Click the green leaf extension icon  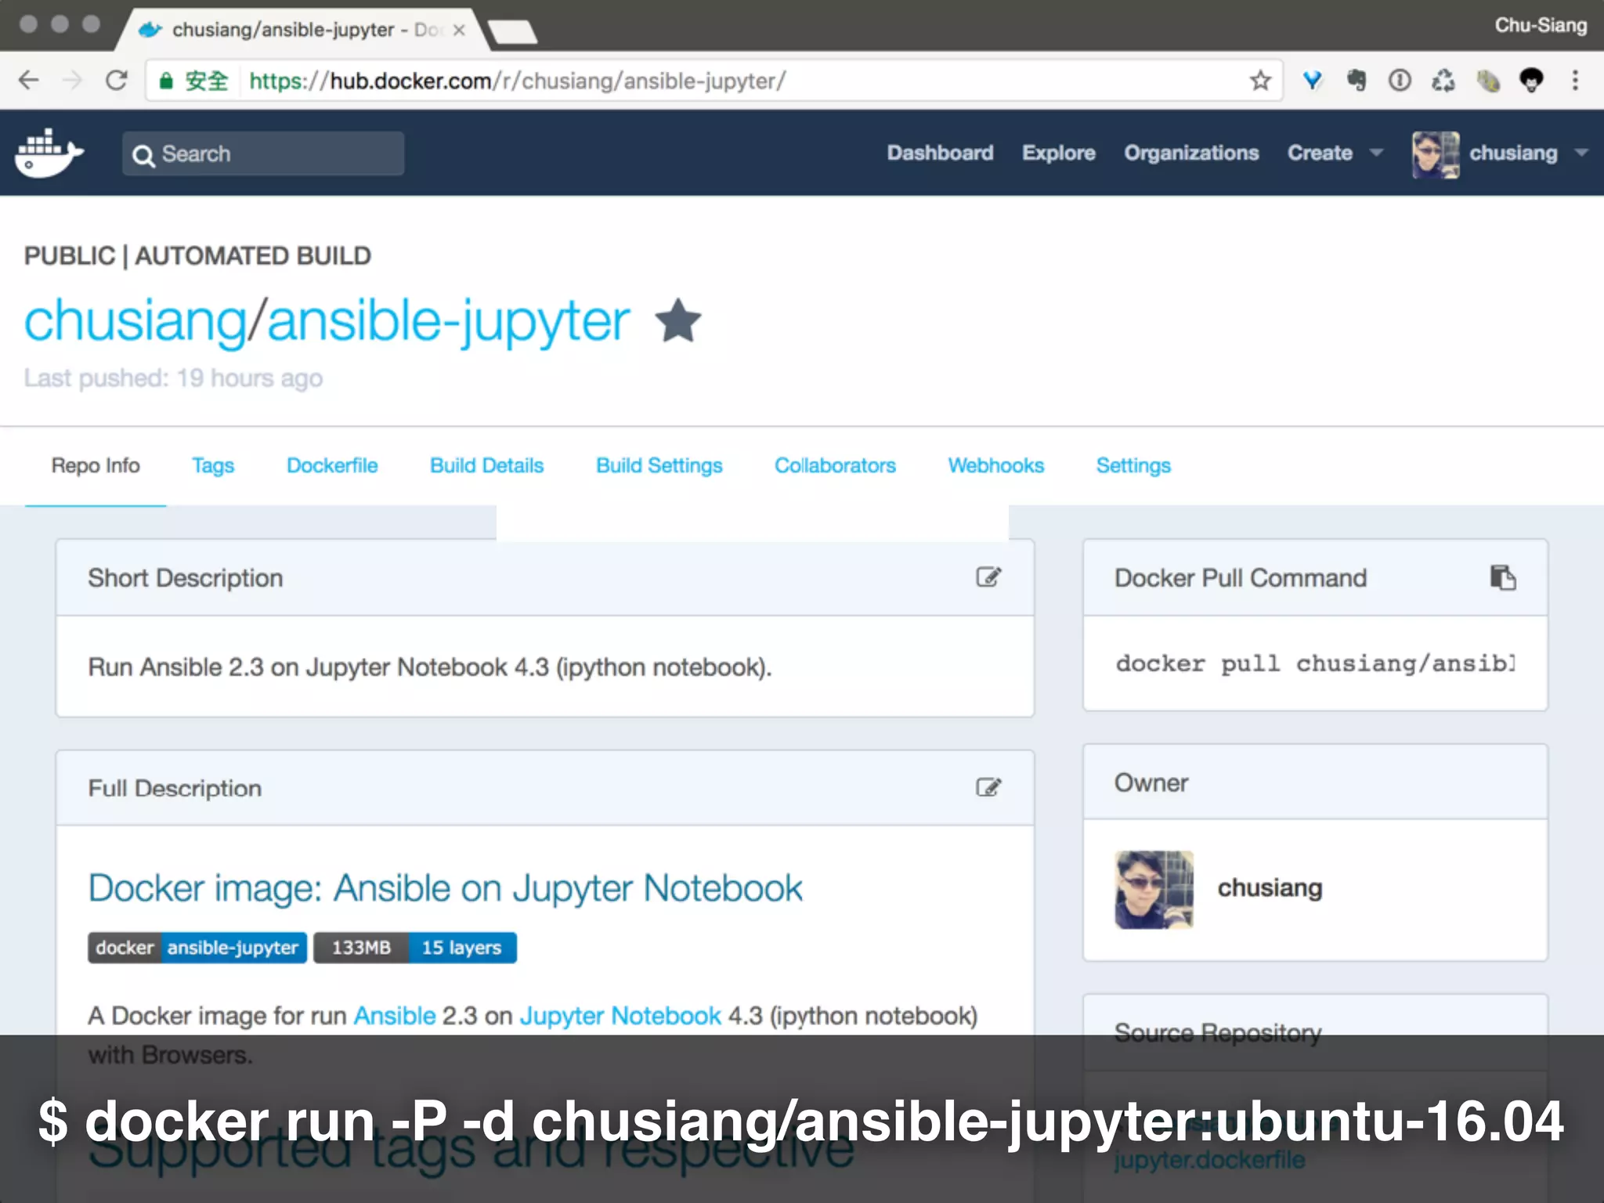1488,80
